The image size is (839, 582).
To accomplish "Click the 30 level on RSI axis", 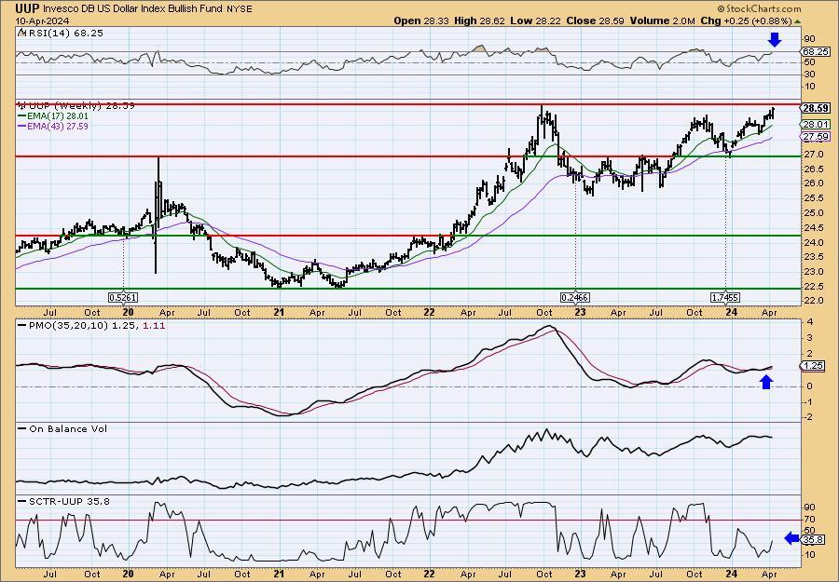I will 809,74.
